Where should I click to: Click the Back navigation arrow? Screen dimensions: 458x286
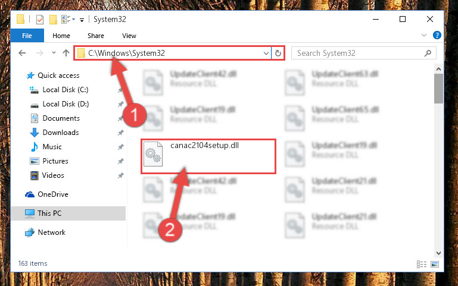point(22,53)
